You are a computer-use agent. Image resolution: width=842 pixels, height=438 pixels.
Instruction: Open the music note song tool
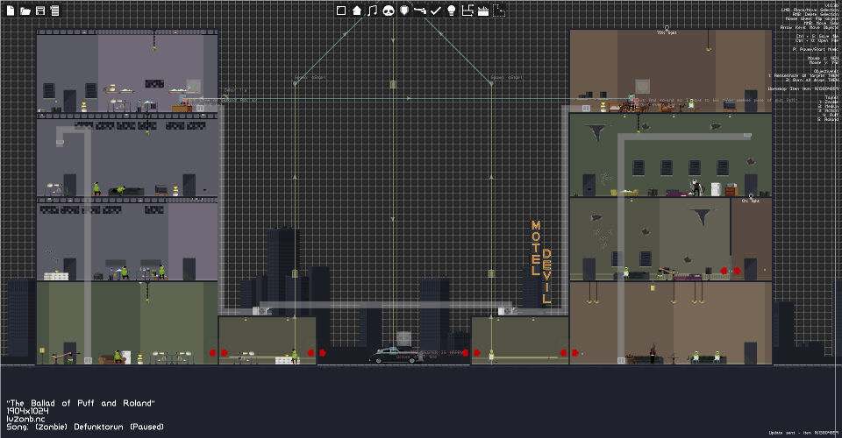(372, 11)
